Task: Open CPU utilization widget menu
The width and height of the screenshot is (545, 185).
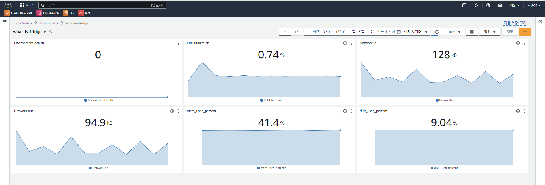Action: click(x=351, y=43)
